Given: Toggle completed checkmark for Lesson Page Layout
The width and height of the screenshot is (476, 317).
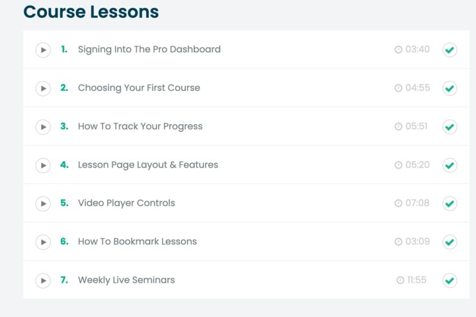Looking at the screenshot, I should [x=450, y=165].
